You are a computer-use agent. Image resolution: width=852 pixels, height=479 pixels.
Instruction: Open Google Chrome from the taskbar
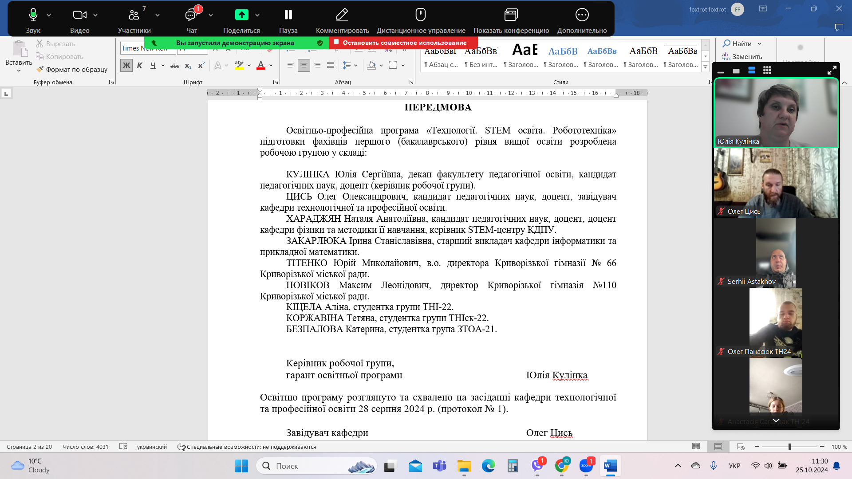(561, 466)
